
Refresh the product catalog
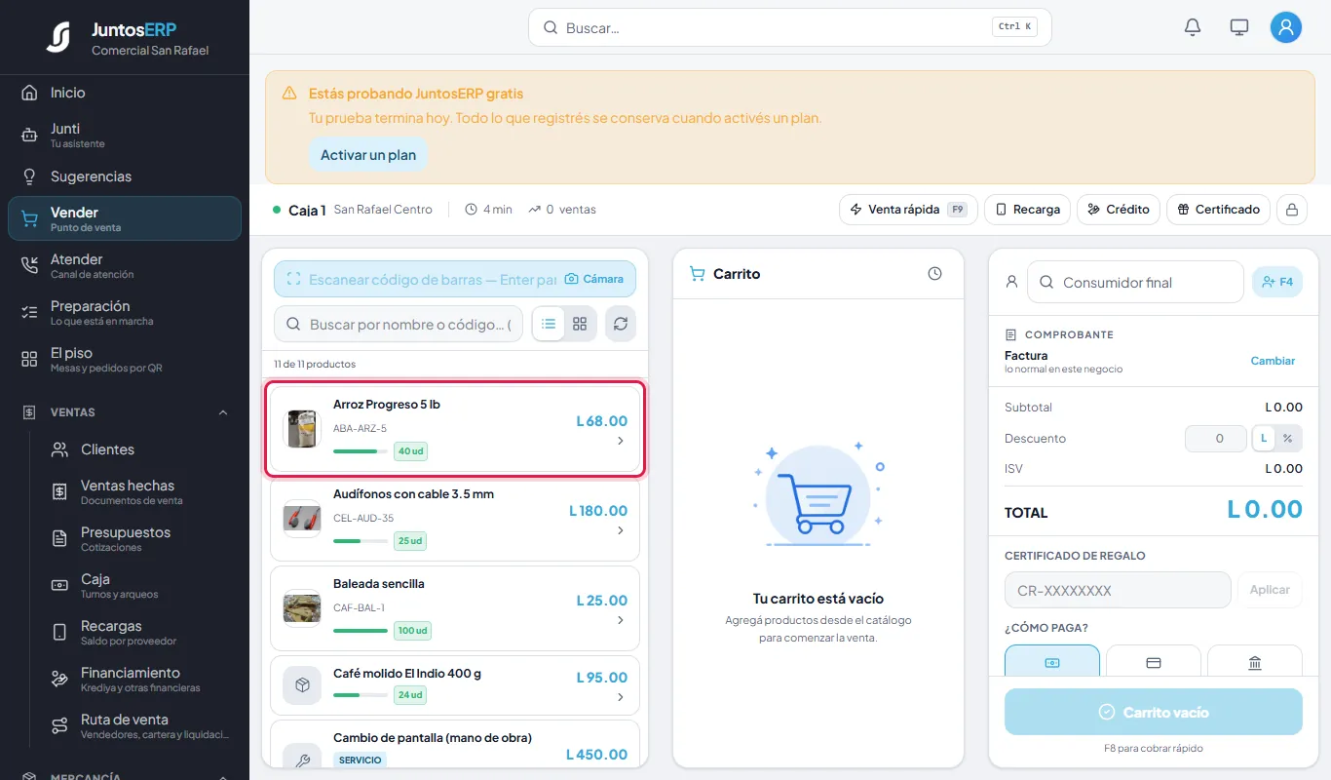621,324
